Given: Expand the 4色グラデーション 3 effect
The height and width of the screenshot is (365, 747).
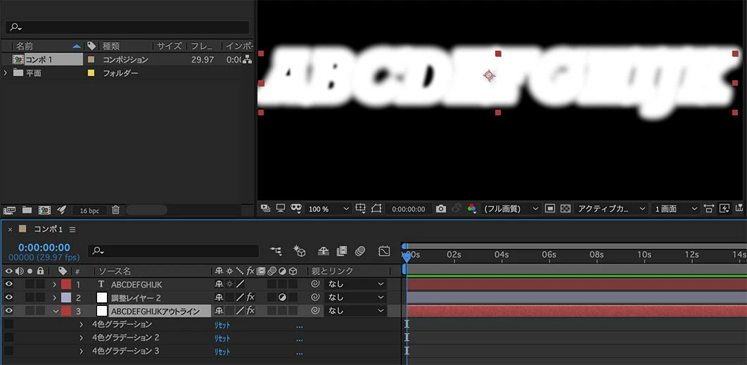Looking at the screenshot, I should point(81,351).
